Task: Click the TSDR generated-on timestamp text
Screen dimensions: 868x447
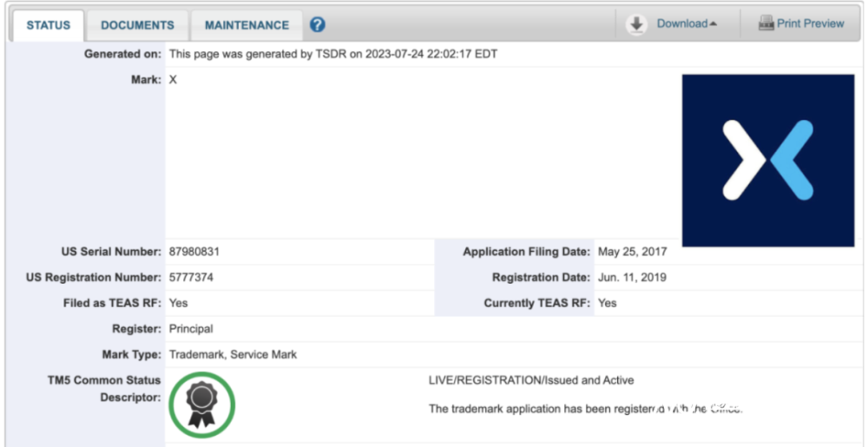Action: click(333, 54)
